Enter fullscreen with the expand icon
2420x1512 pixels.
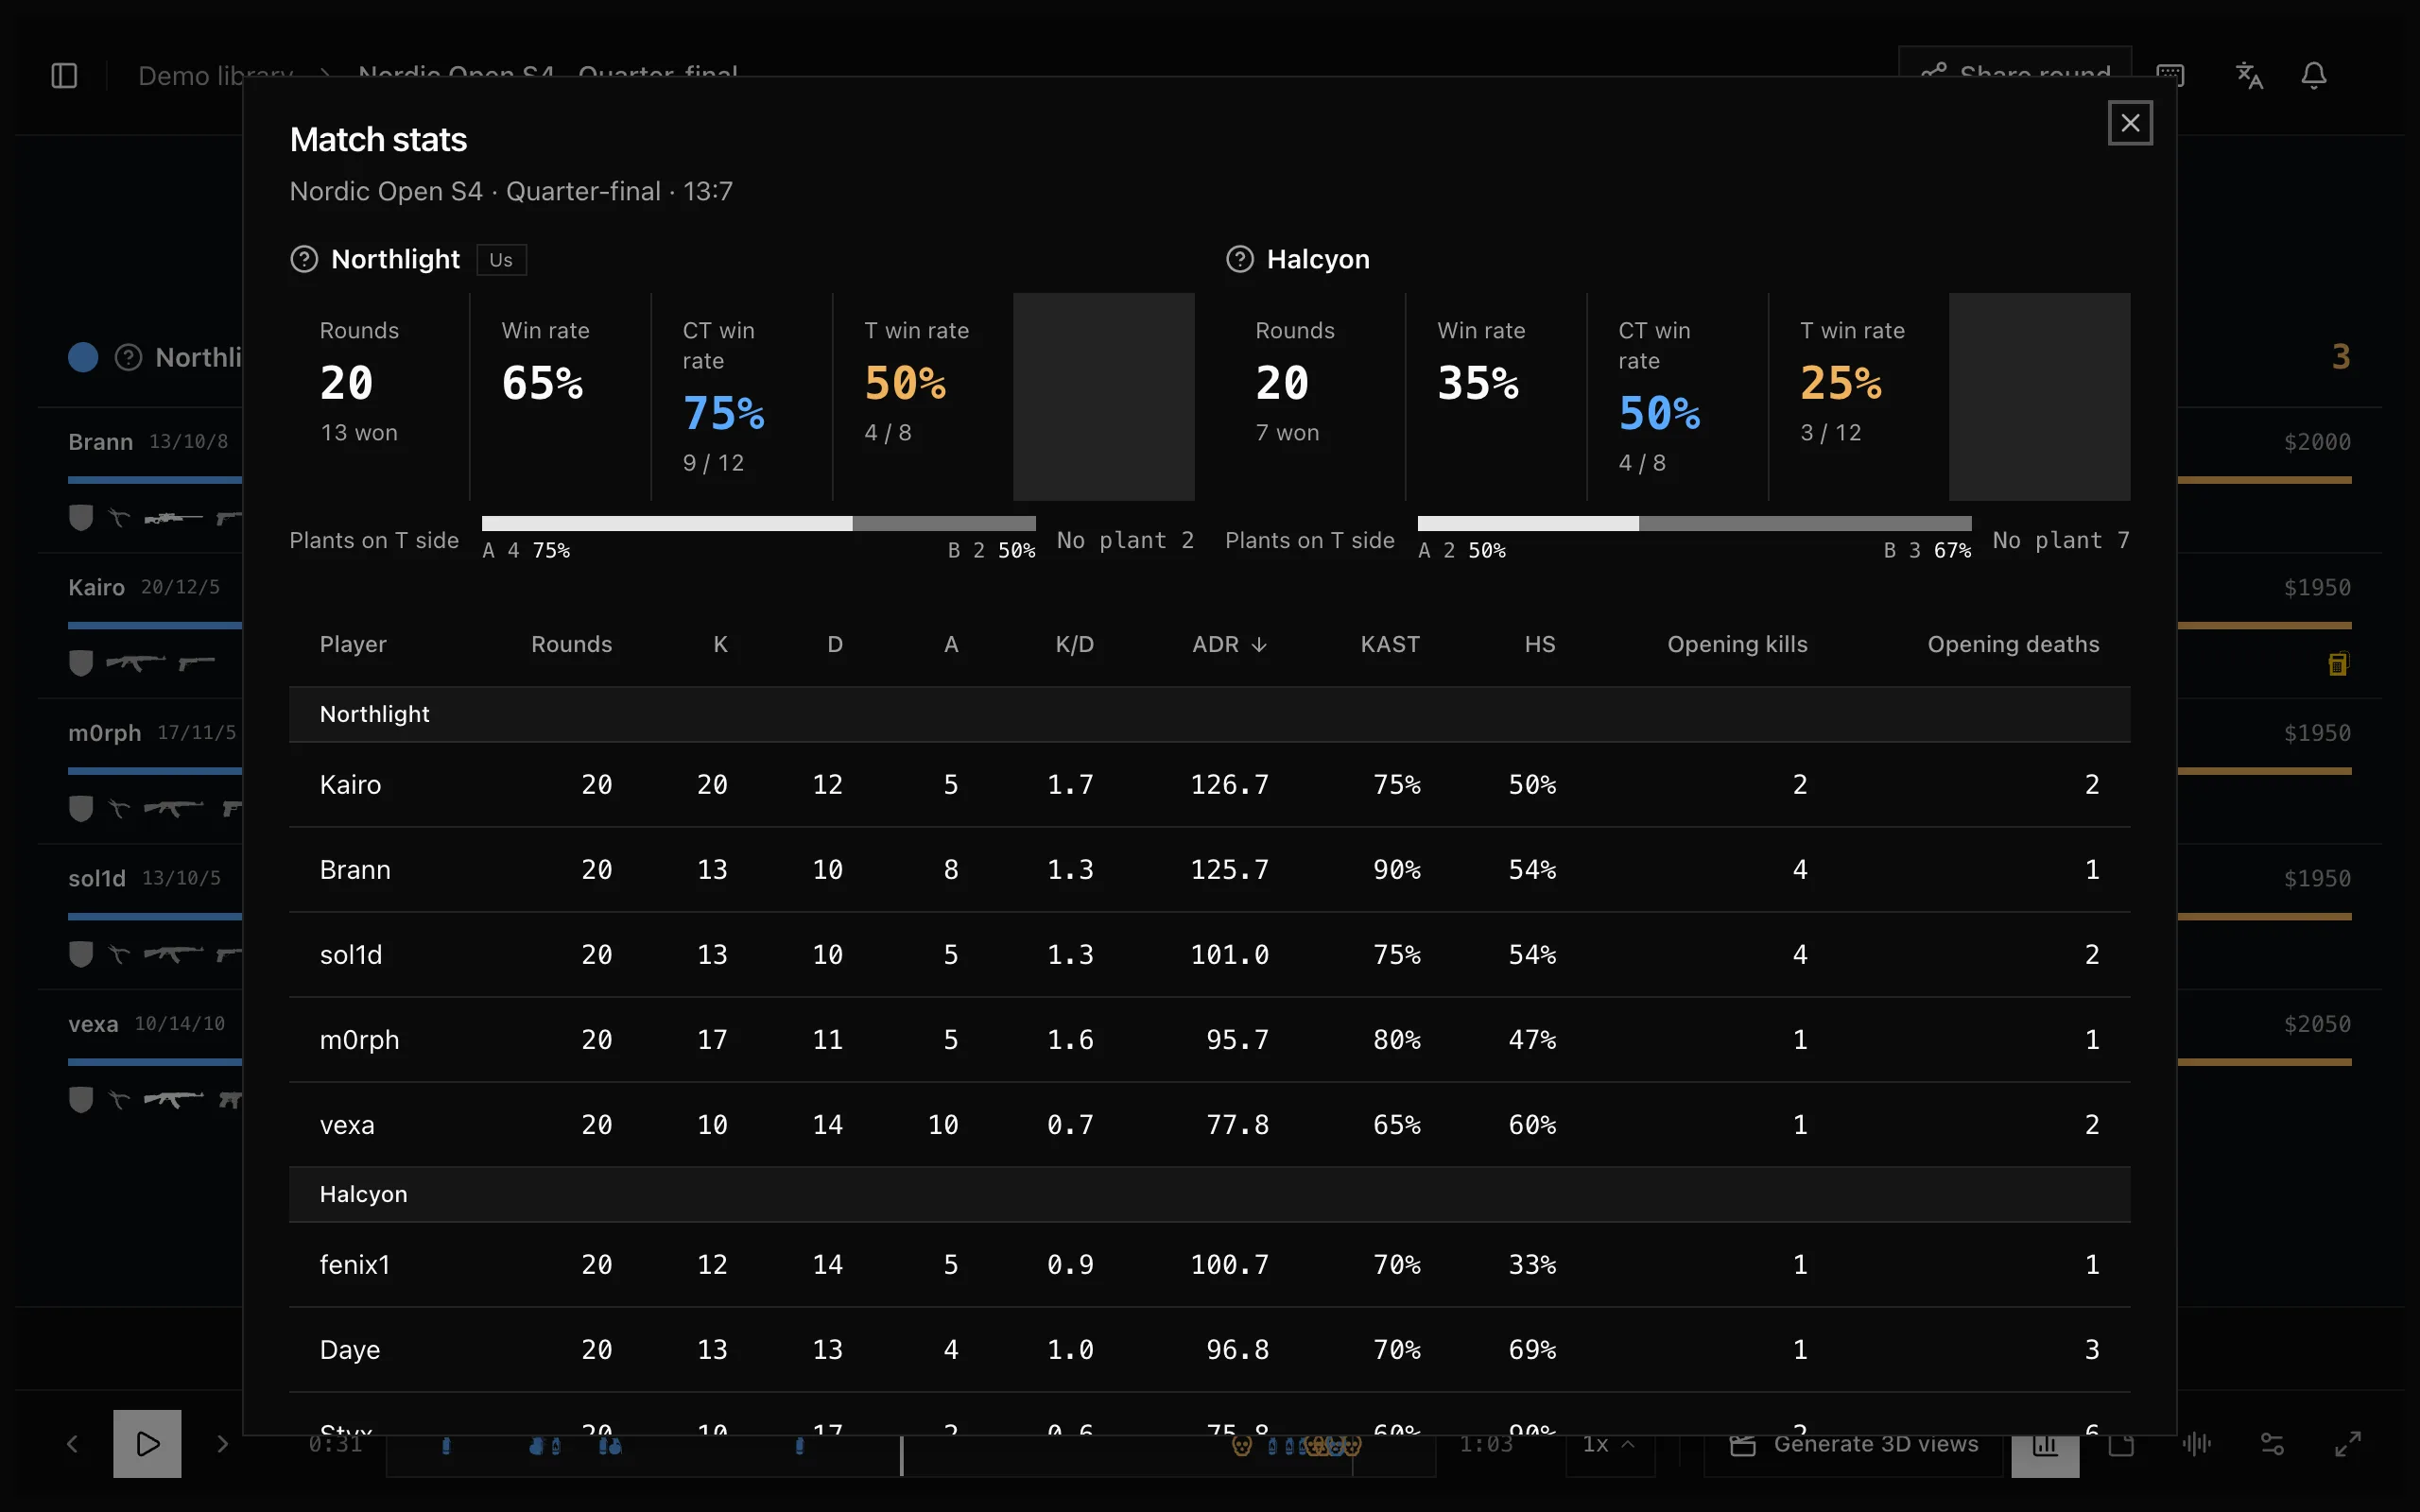[x=2348, y=1443]
